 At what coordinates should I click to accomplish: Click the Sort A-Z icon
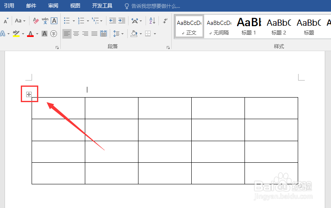[x=153, y=21]
